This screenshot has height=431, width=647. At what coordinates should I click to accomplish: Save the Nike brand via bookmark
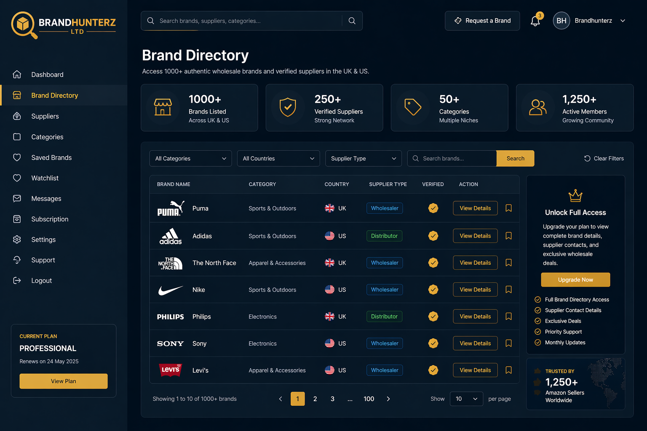508,290
